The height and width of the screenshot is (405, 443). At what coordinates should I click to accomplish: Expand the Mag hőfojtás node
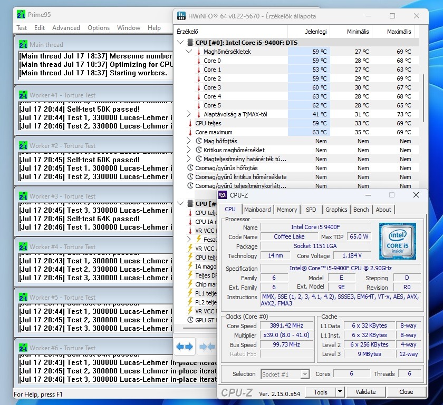(189, 141)
